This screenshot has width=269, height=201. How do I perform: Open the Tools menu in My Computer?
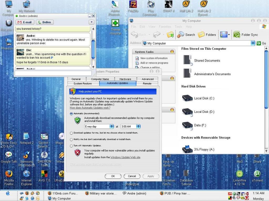(x=178, y=27)
